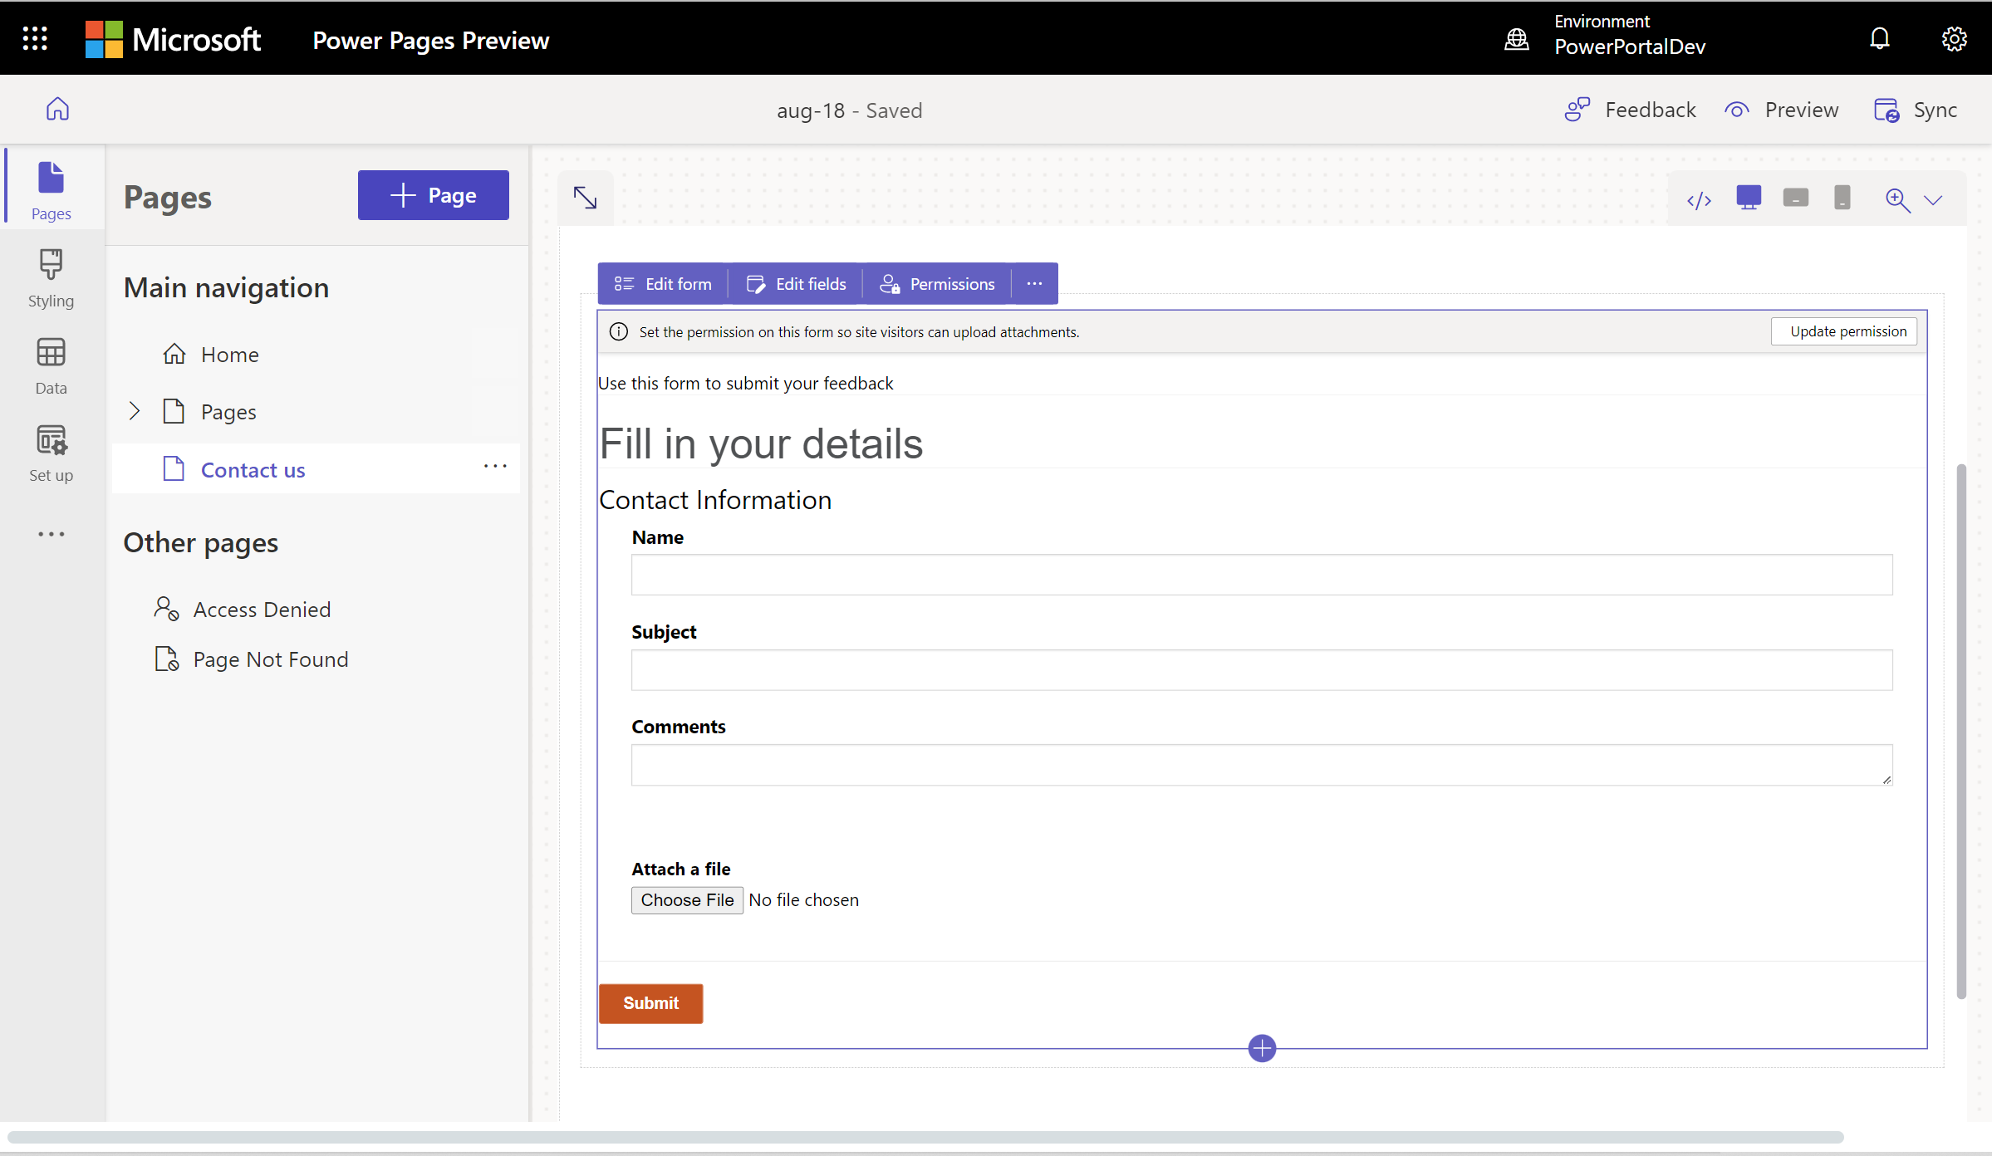Switch to tablet preview mode
1992x1156 pixels.
click(1793, 198)
